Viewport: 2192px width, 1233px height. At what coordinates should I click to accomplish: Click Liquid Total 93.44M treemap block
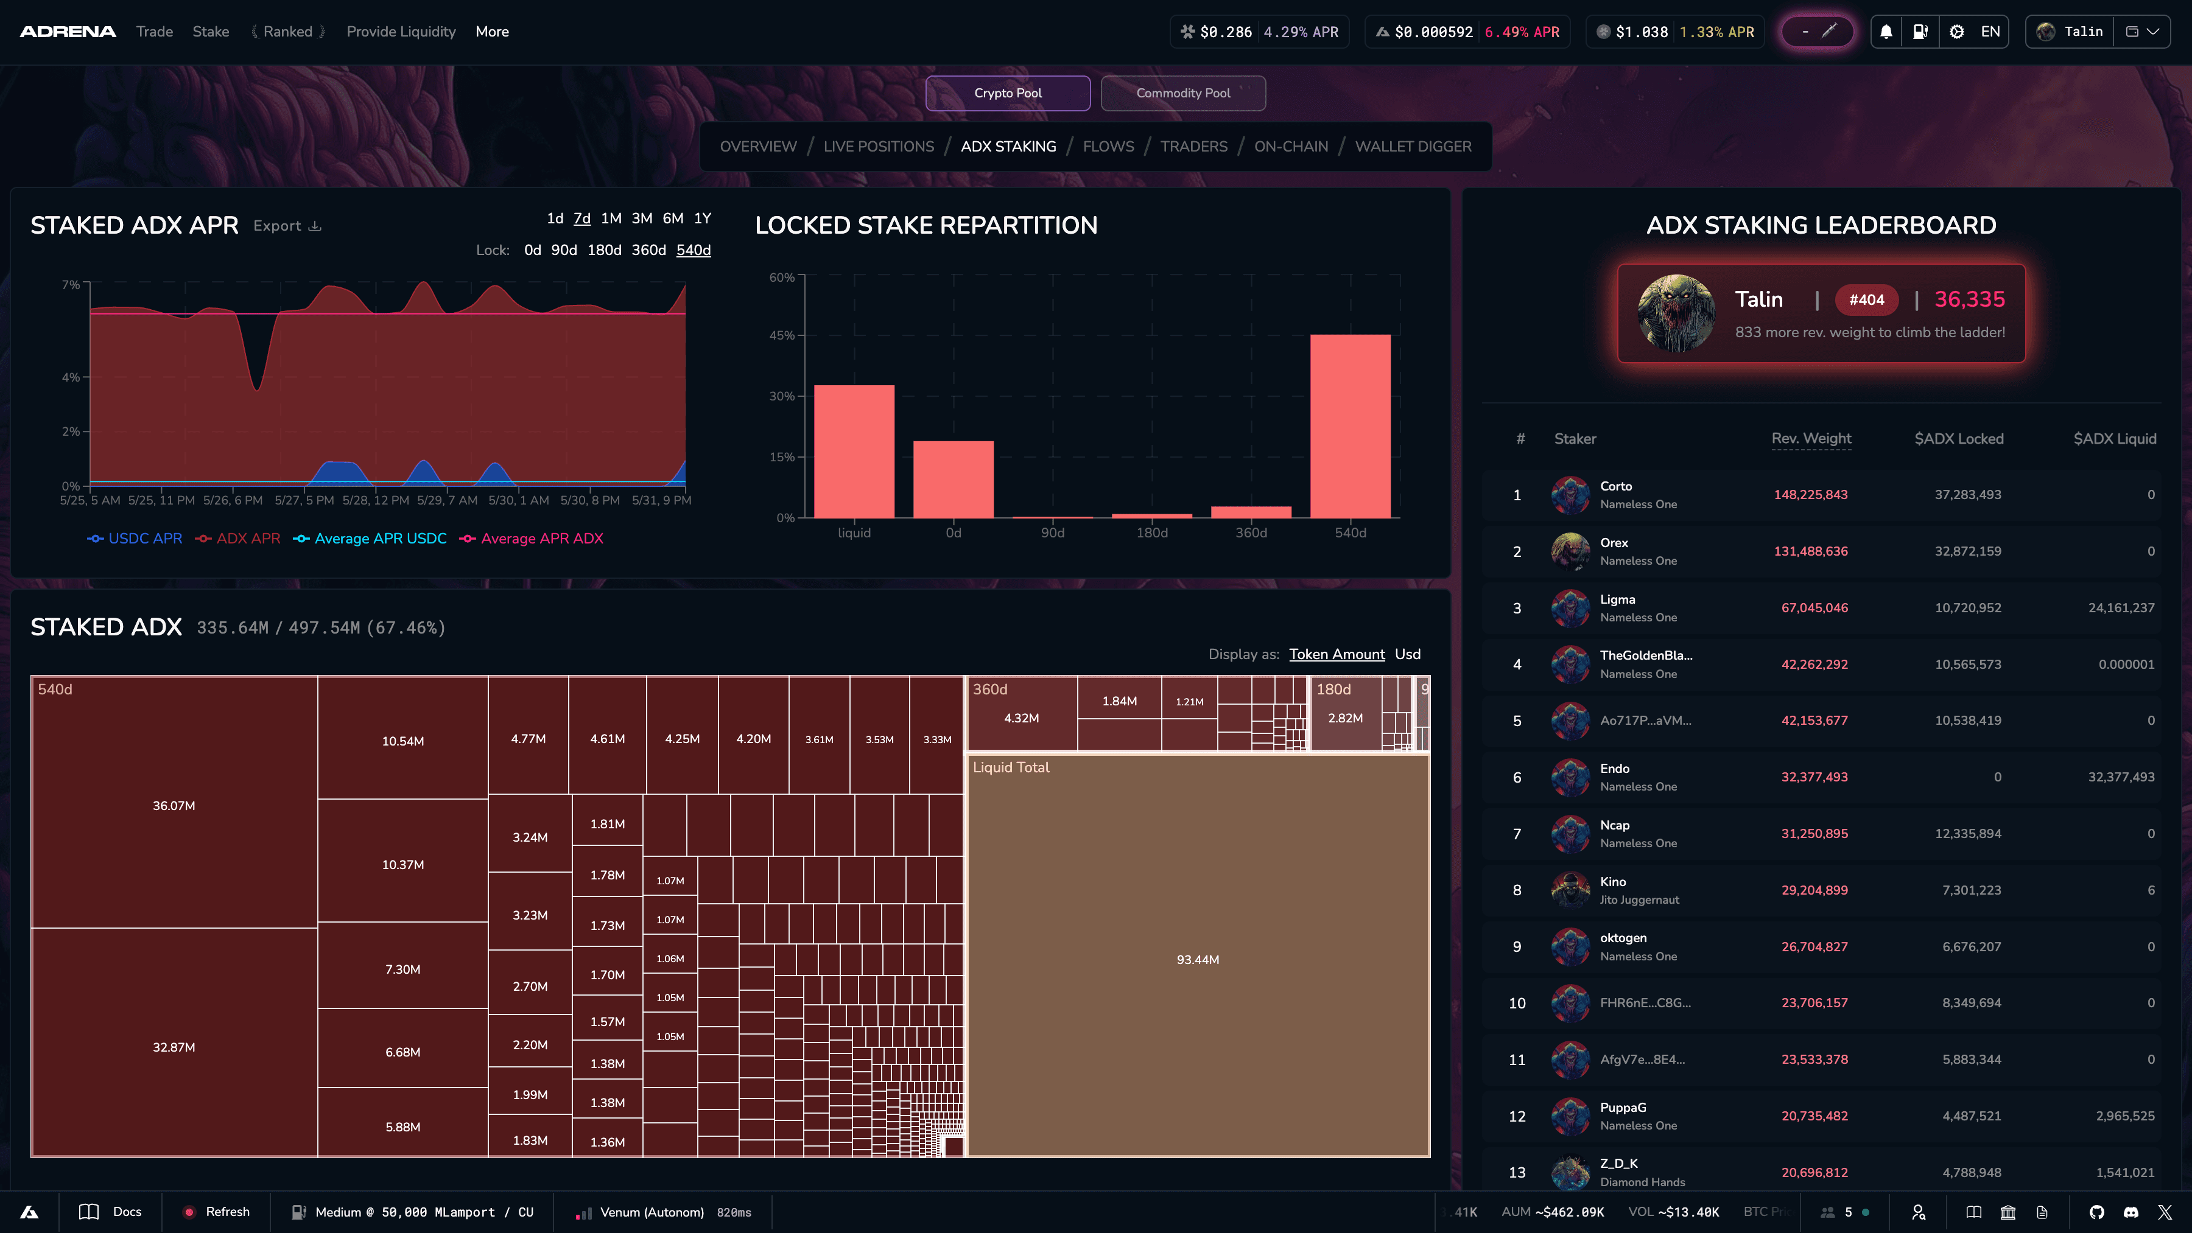click(x=1197, y=955)
